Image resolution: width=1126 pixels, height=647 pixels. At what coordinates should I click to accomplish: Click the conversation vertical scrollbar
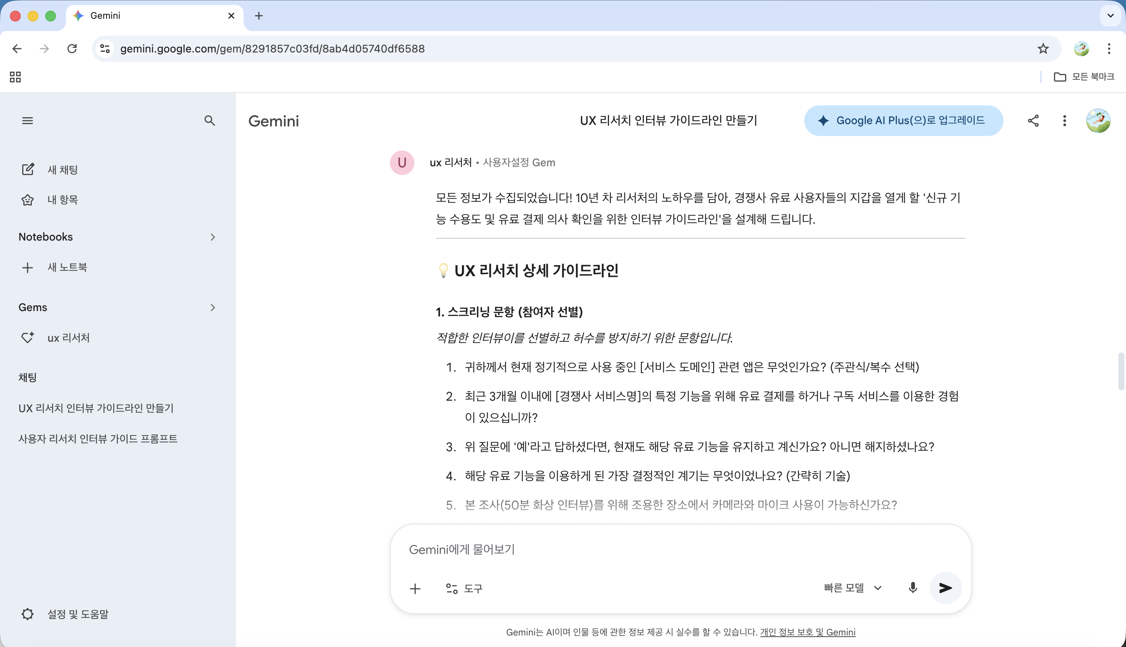click(1121, 371)
